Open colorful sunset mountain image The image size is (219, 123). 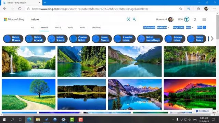(x=190, y=94)
